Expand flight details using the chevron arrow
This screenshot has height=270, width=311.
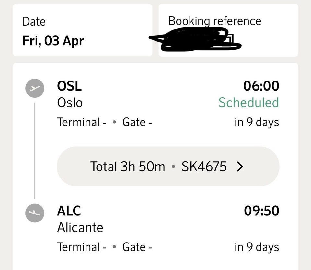(x=240, y=167)
